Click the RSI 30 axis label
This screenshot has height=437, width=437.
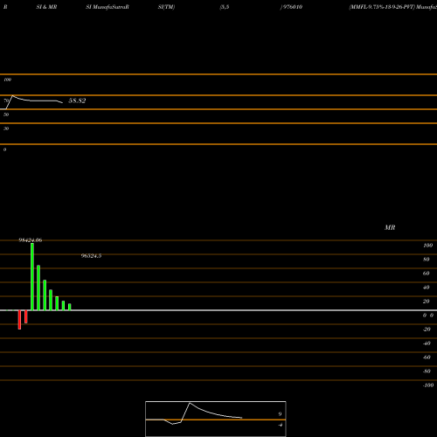(6, 128)
